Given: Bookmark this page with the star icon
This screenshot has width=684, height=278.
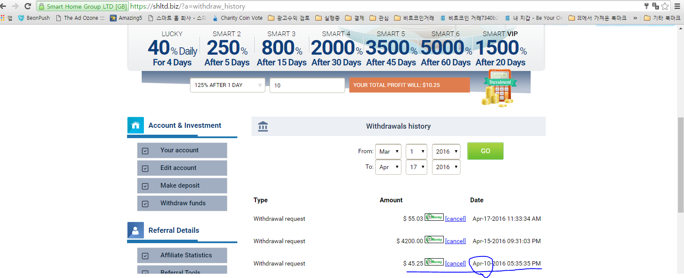Looking at the screenshot, I should click(665, 6).
